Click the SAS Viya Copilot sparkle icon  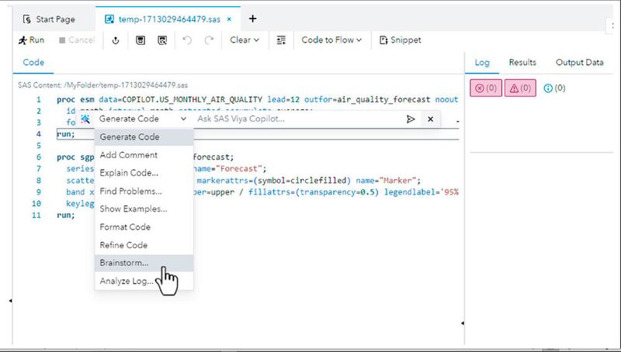tap(85, 119)
